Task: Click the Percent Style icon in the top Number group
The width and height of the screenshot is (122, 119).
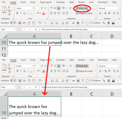Action: point(105,13)
